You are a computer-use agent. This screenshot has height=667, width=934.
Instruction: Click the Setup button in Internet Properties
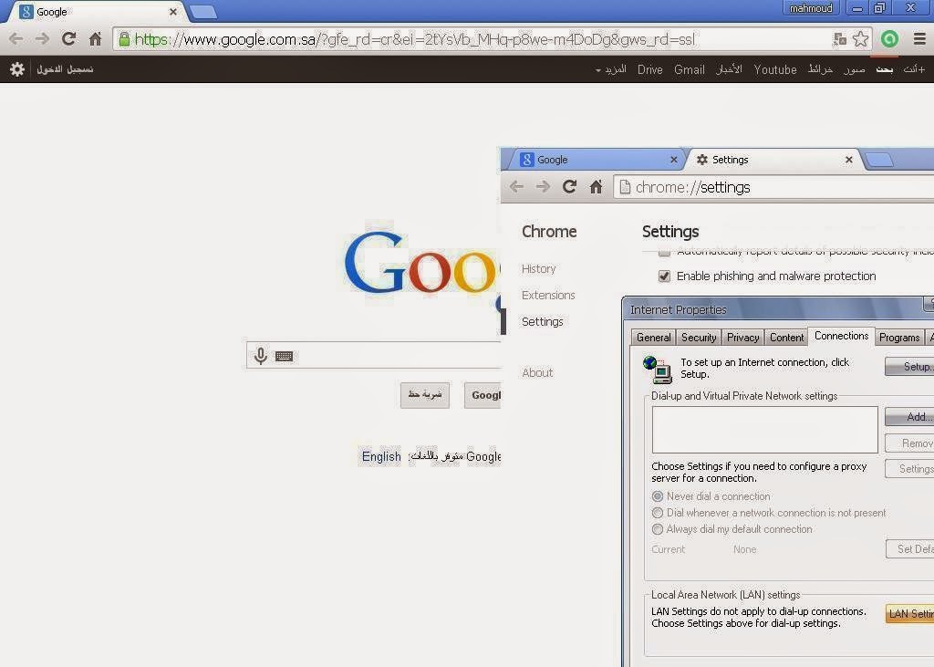pyautogui.click(x=909, y=367)
